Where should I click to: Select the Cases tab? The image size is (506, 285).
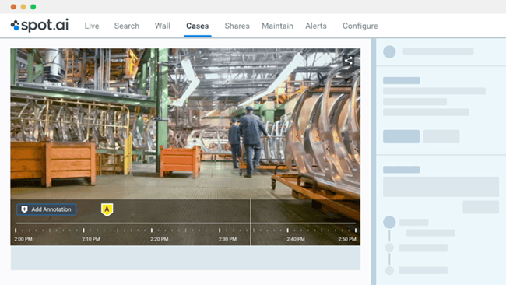click(198, 26)
